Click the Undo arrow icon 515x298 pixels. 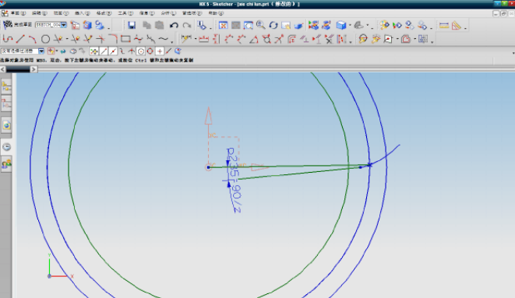click(174, 25)
